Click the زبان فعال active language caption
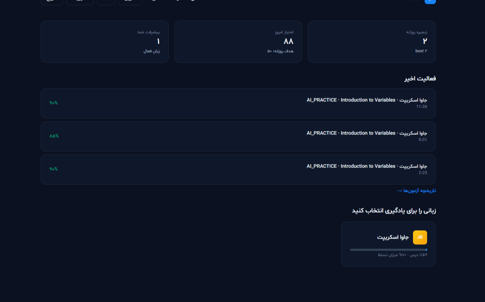 [x=151, y=51]
